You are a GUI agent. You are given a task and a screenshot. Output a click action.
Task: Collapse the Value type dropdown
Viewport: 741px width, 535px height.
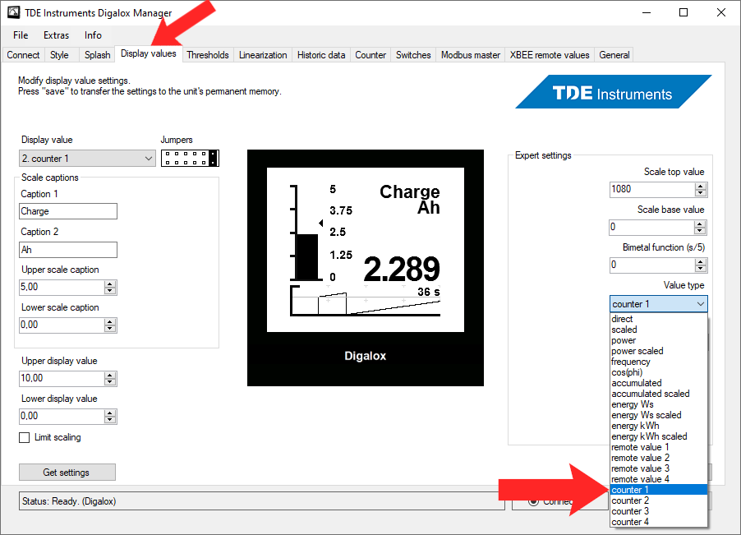coord(658,304)
